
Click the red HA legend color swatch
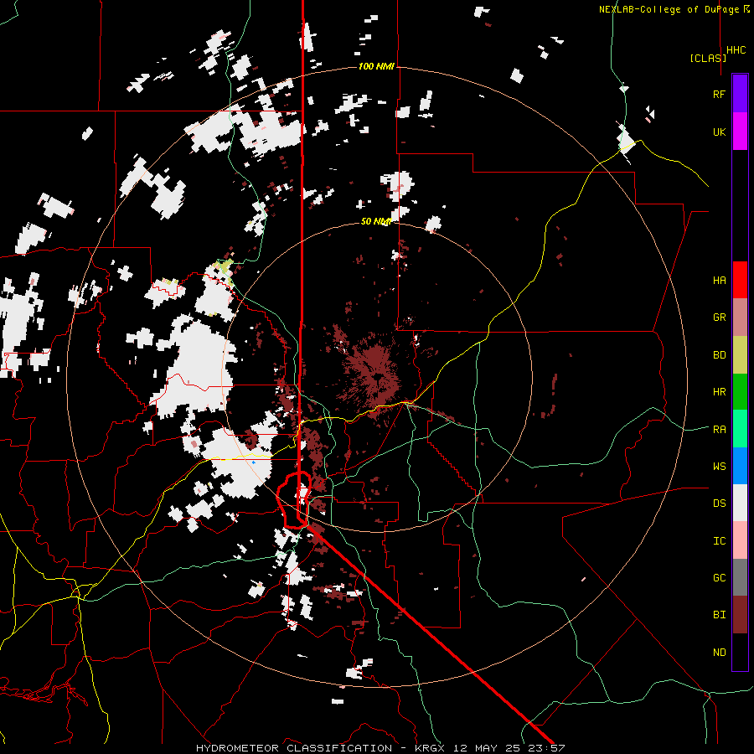pyautogui.click(x=740, y=280)
